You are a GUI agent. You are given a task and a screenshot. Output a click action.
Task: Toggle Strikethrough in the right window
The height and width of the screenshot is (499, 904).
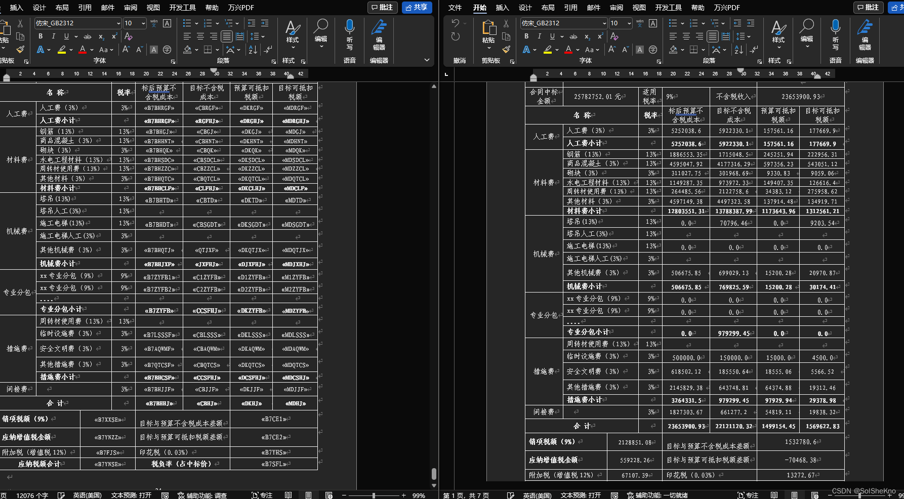coord(573,36)
